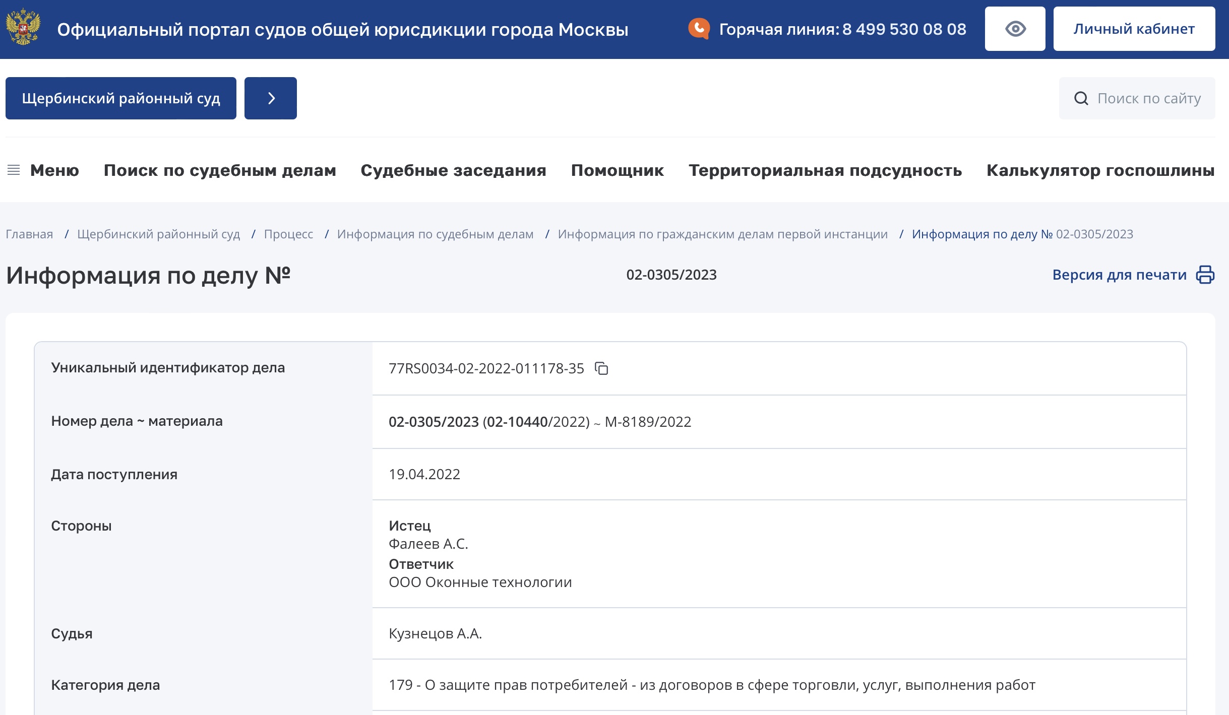Image resolution: width=1229 pixels, height=715 pixels.
Task: Toggle the accessibility eye view button
Action: (x=1015, y=29)
